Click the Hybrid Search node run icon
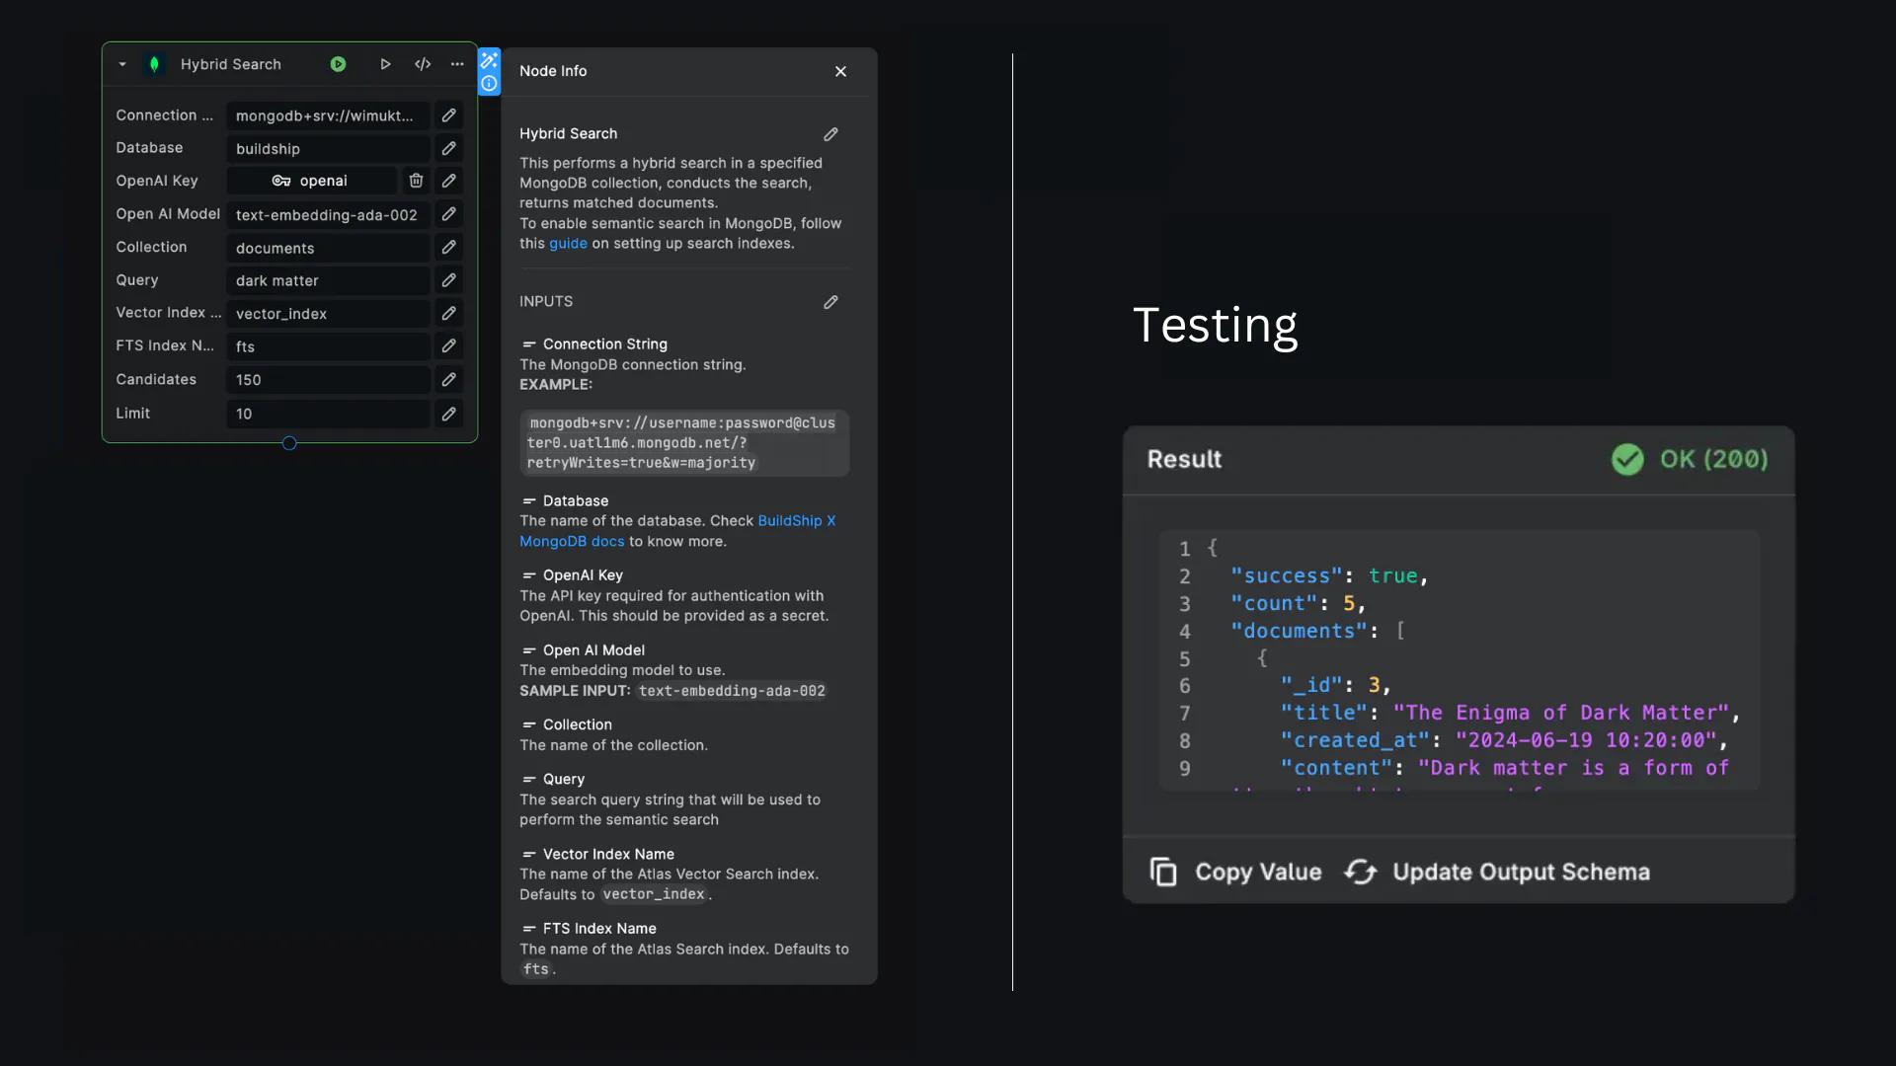 (x=336, y=64)
